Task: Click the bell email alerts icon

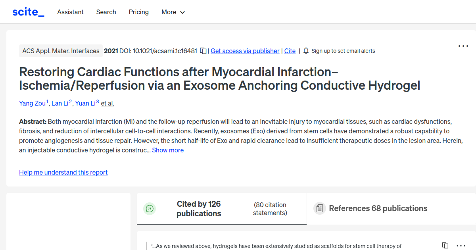Action: [x=306, y=51]
